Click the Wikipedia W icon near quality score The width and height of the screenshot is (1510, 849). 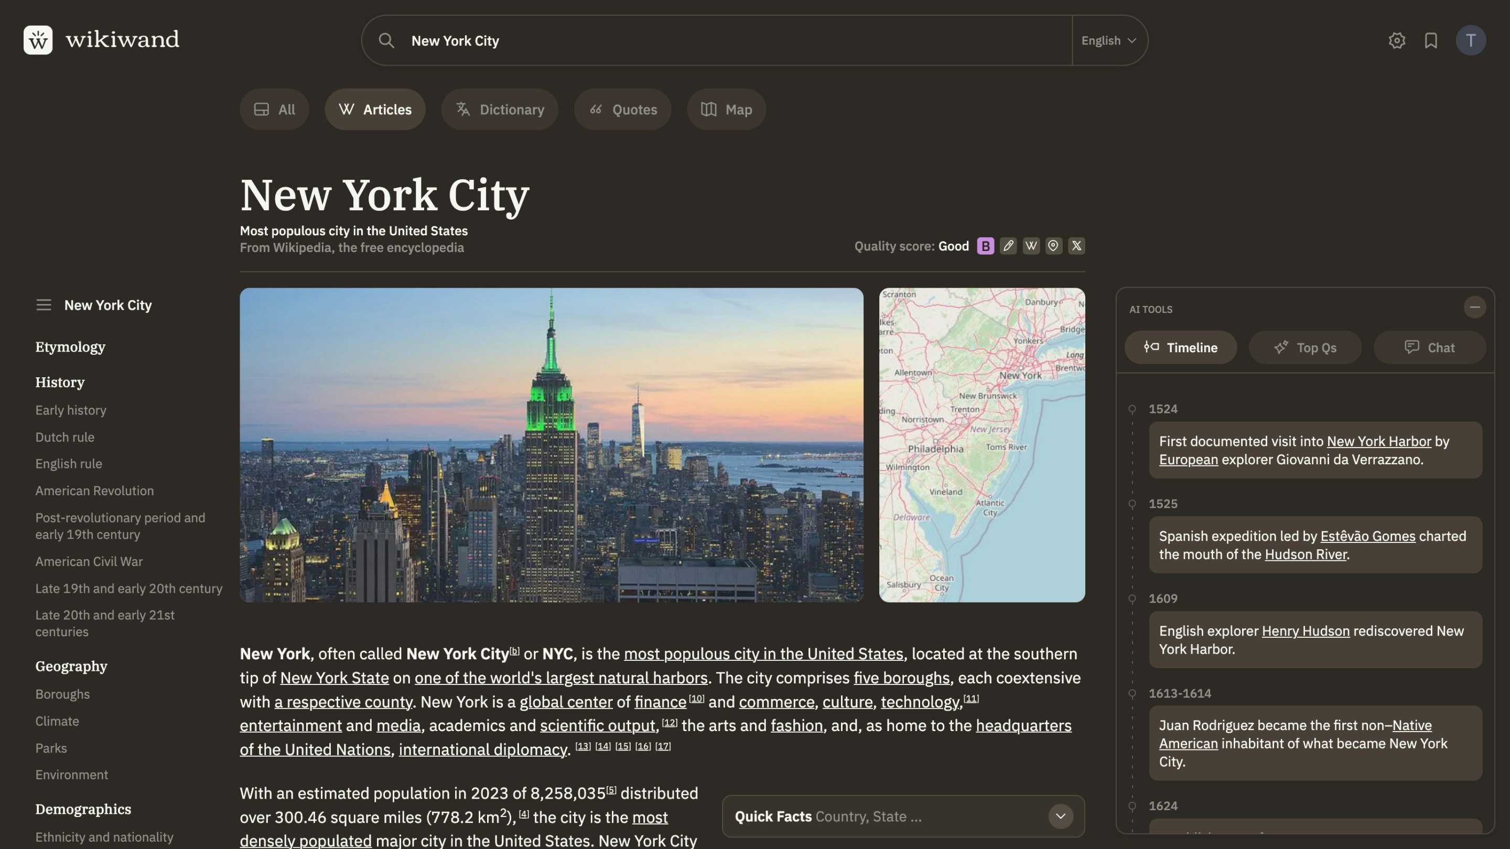pos(1031,246)
